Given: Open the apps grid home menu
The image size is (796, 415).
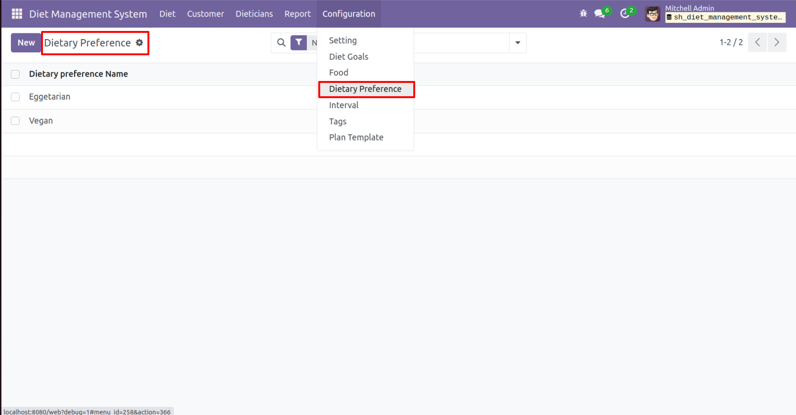Looking at the screenshot, I should coord(17,14).
